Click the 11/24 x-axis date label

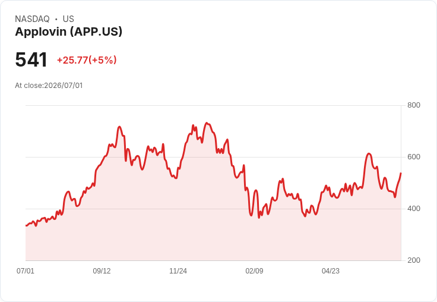coord(178,270)
